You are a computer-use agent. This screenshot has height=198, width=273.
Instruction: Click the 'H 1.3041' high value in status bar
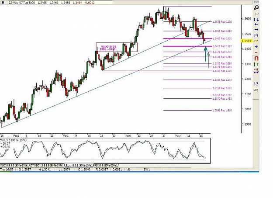pos(45,170)
